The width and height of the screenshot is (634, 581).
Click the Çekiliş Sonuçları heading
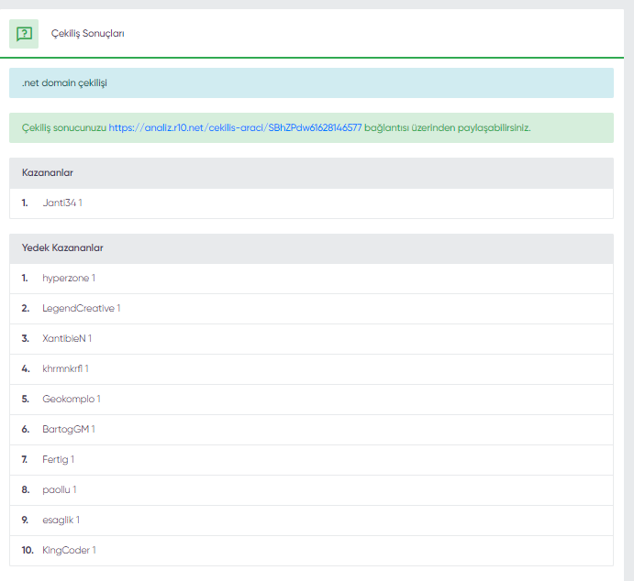88,34
